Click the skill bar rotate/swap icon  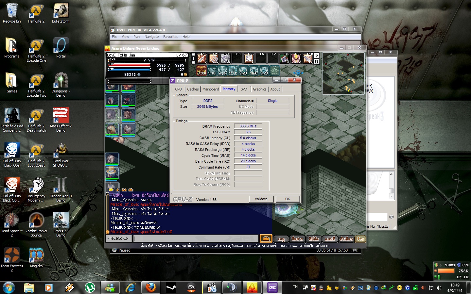[x=317, y=61]
